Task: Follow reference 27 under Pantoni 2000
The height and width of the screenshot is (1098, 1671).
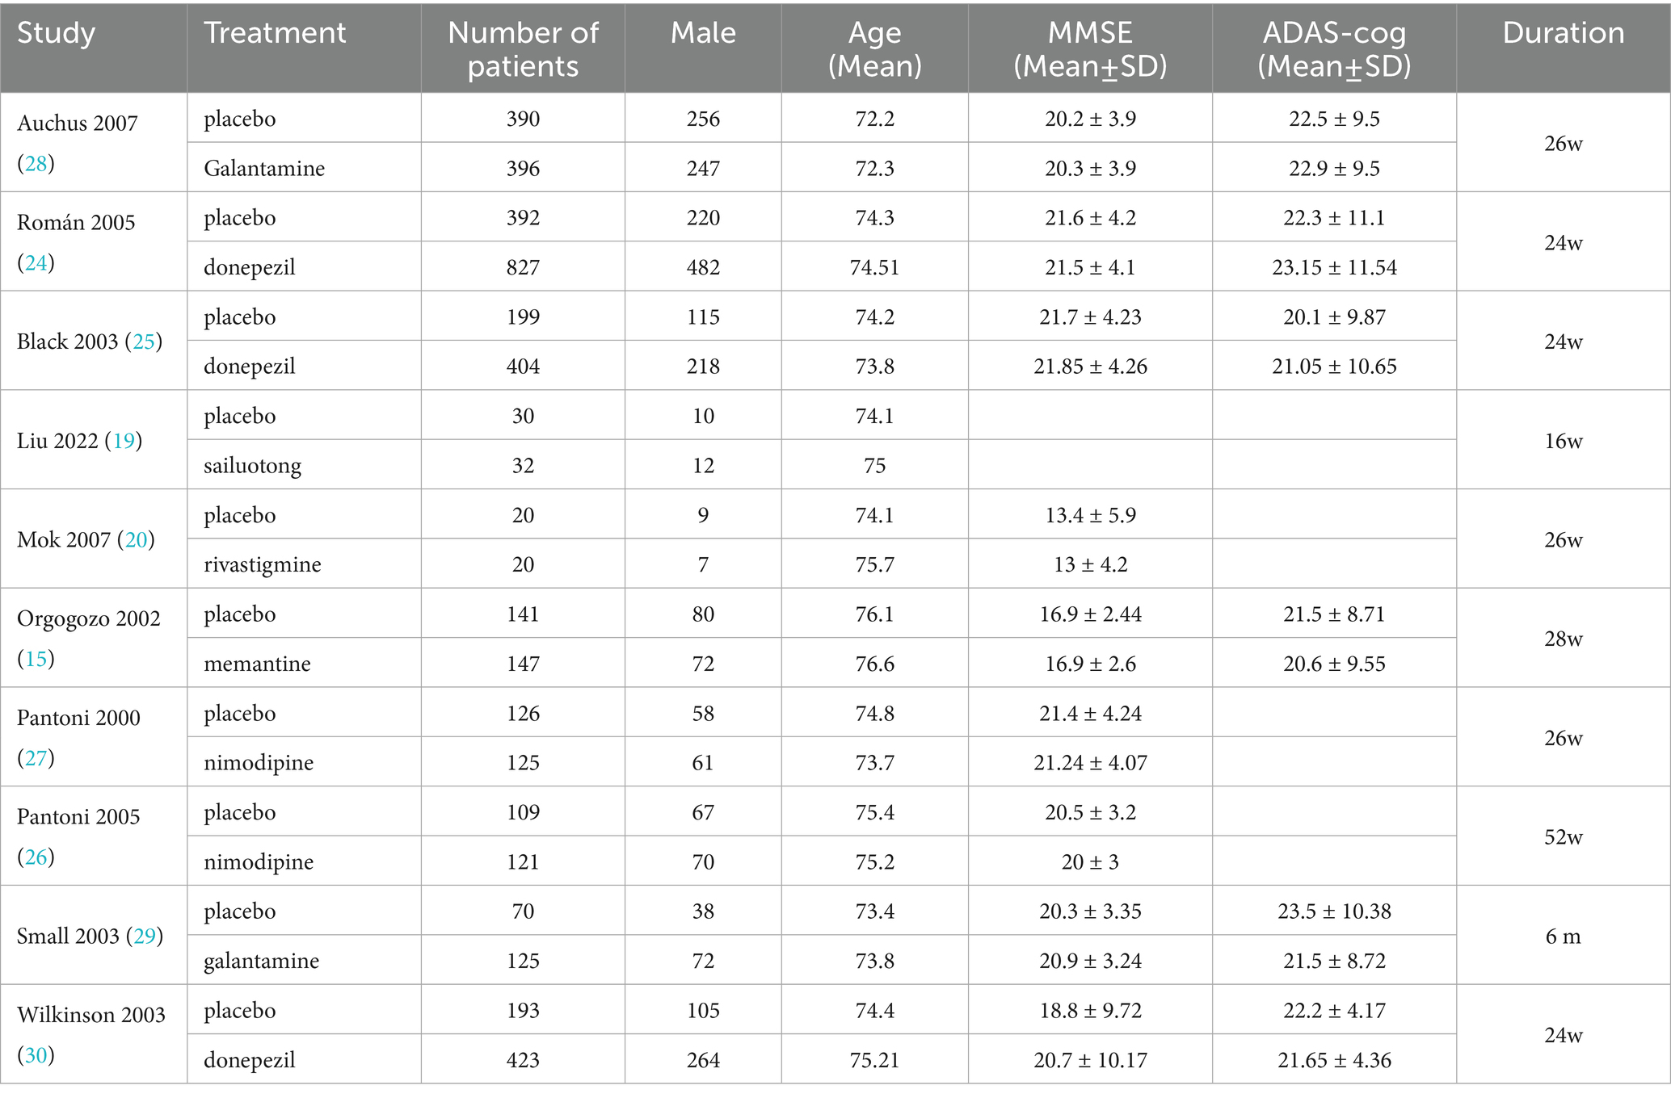Action: (x=36, y=758)
